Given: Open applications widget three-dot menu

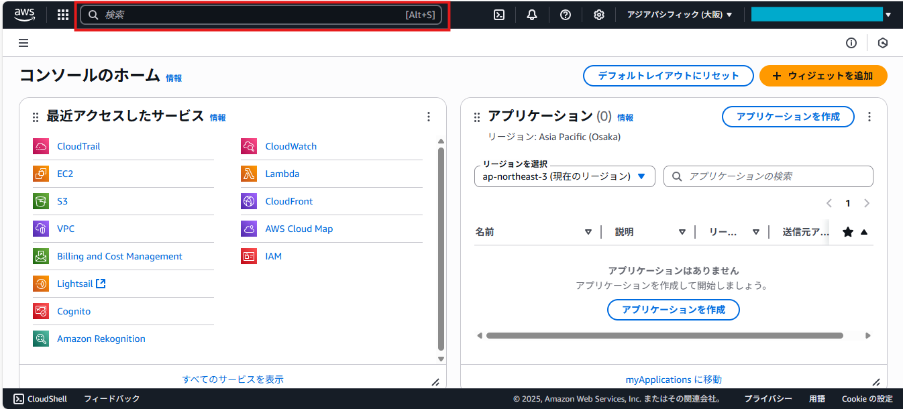Looking at the screenshot, I should coord(869,117).
